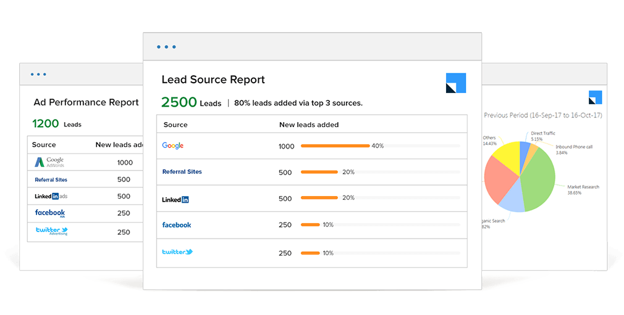Click the 250 value in twitter Advertising row
The width and height of the screenshot is (624, 315).
[x=124, y=232]
